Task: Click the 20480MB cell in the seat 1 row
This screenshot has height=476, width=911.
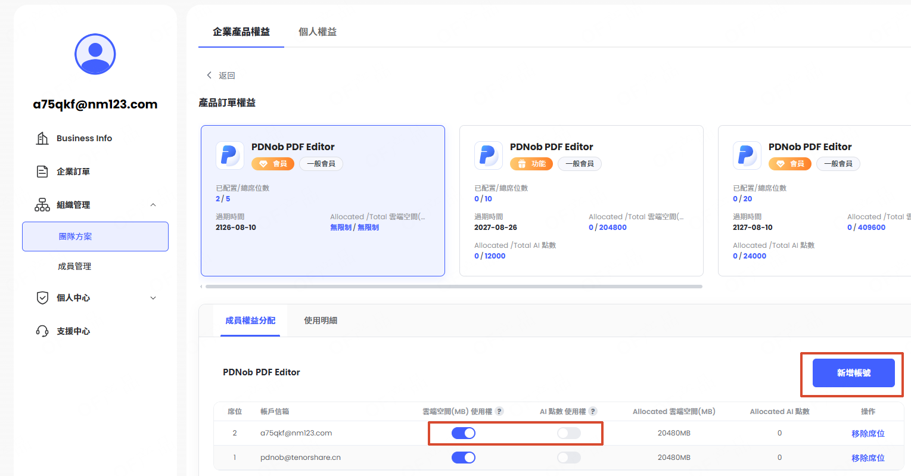Action: click(x=674, y=458)
